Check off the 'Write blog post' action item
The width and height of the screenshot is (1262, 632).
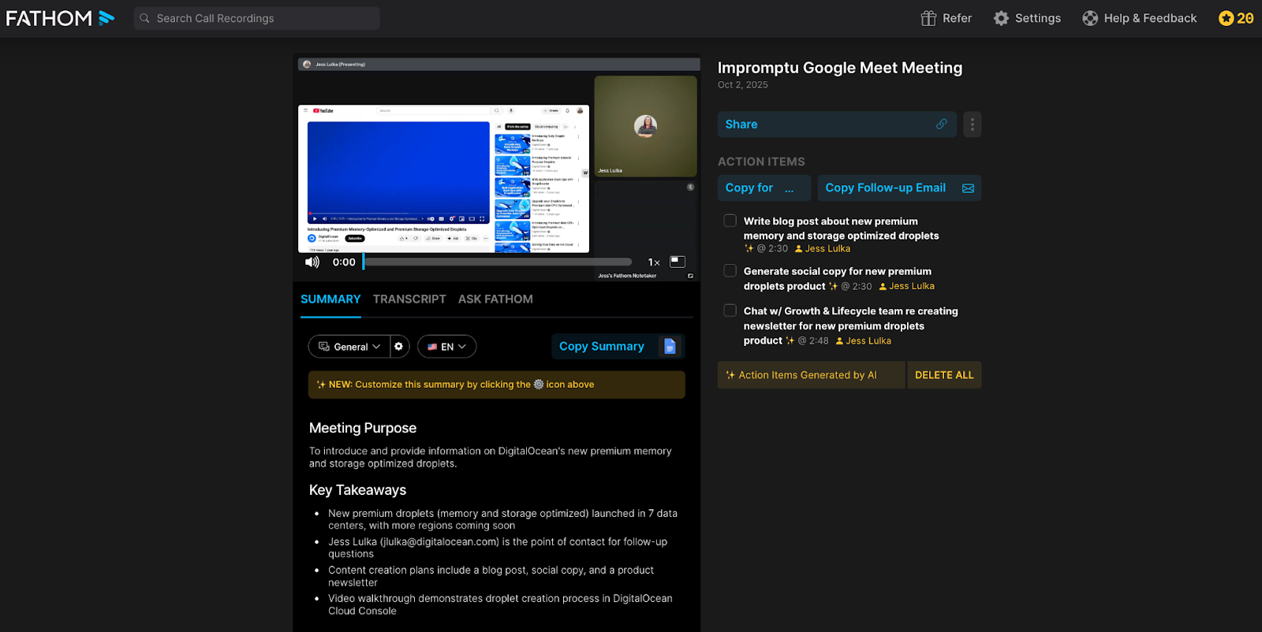[730, 221]
